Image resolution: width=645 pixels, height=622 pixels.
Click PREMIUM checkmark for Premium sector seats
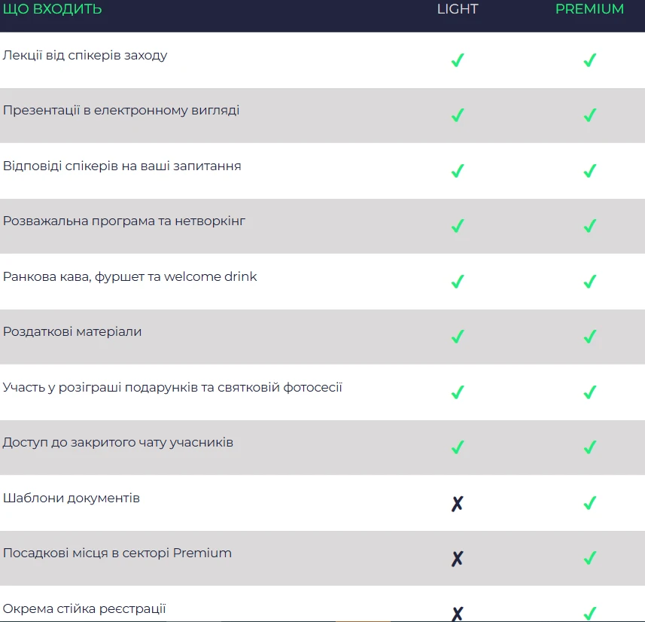590,558
